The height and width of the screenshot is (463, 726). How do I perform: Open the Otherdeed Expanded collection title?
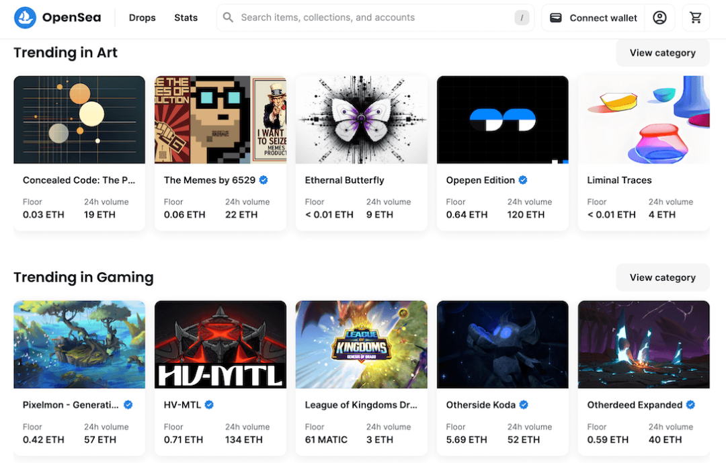(635, 405)
